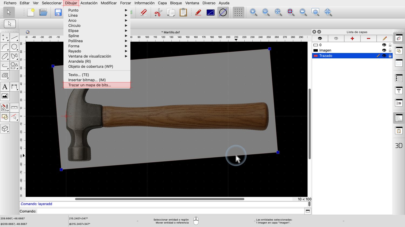Select the Circle drawing tool
The image size is (405, 227).
tap(14, 47)
